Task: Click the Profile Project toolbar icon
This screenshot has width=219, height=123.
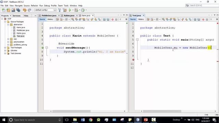Action: click(83, 10)
